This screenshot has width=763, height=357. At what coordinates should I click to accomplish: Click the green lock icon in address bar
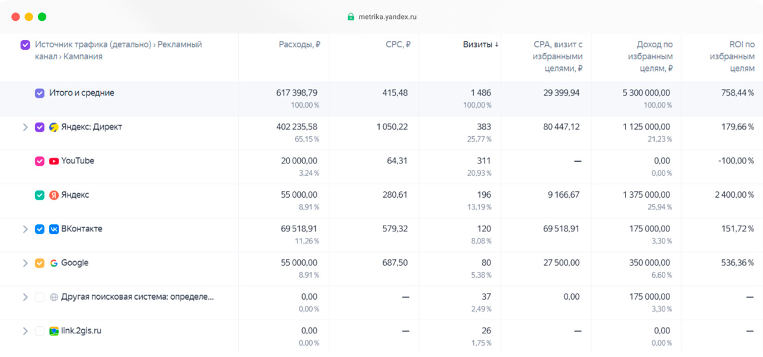(x=351, y=17)
